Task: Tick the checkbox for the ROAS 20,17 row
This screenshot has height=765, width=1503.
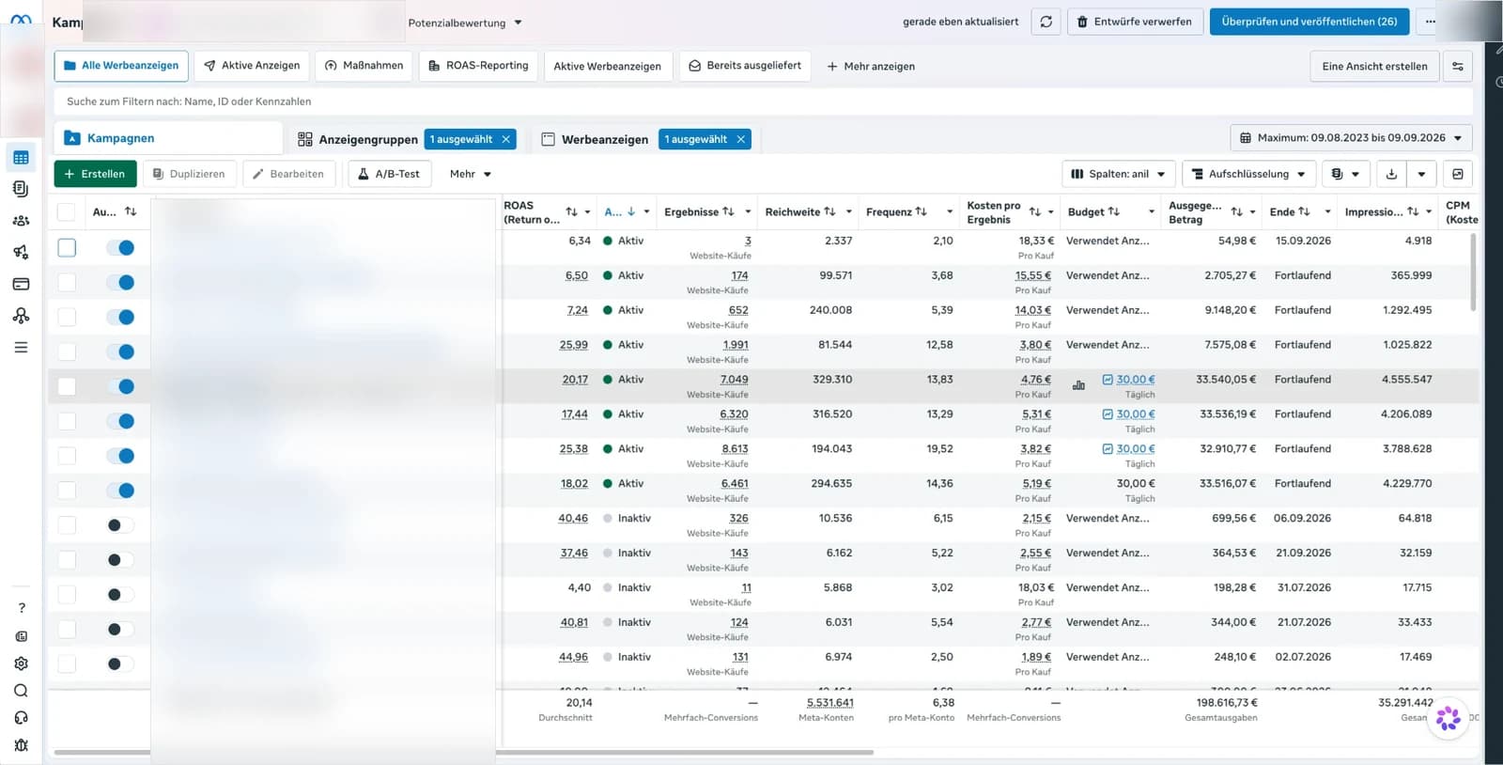Action: (x=67, y=386)
